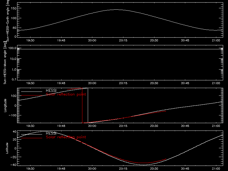Click the Longitude axis title
This screenshot has width=228, height=171.
click(5, 105)
